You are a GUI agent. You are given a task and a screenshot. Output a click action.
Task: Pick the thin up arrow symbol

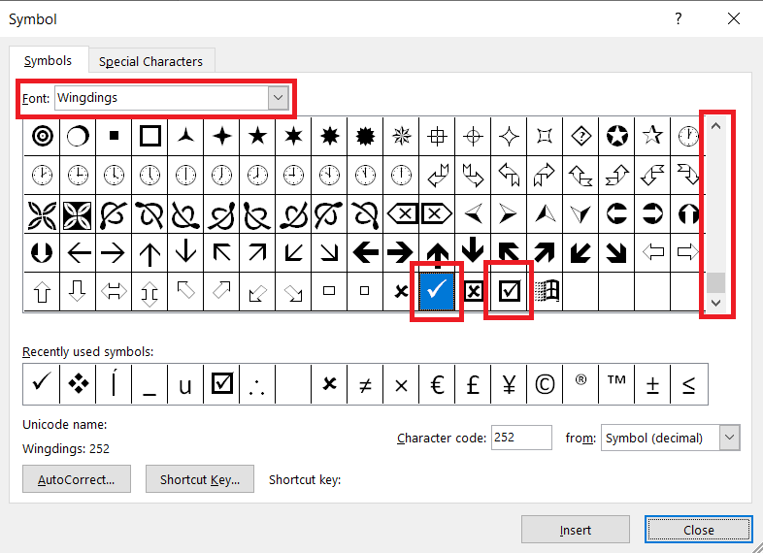[x=149, y=252]
